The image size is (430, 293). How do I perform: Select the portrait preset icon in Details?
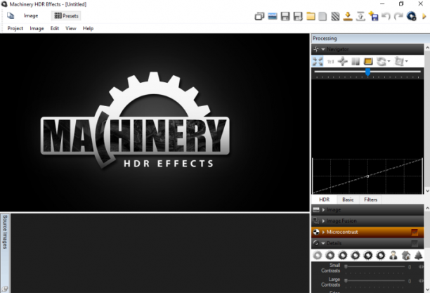[393, 256]
